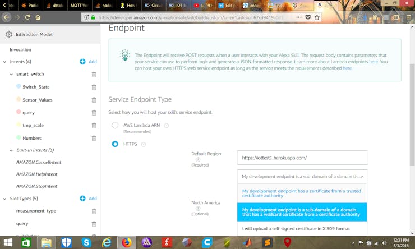Collapse the Built-In Intents section
Screen dimensions: 415x249
[11, 150]
